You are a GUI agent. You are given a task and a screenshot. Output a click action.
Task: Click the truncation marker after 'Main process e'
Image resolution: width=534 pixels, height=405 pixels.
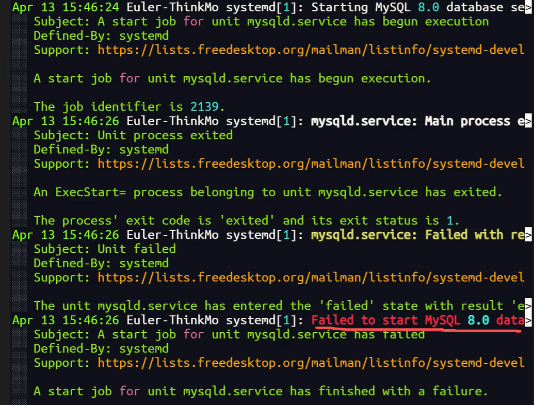tap(528, 121)
